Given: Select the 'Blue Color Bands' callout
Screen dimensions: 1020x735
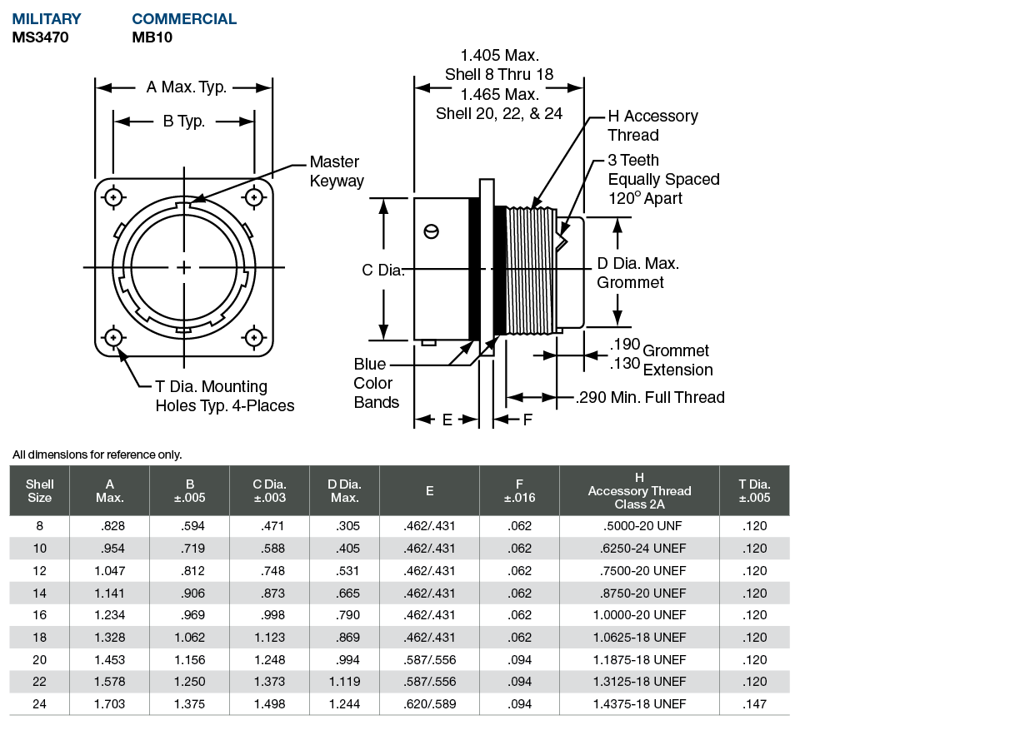Looking at the screenshot, I should (x=377, y=383).
